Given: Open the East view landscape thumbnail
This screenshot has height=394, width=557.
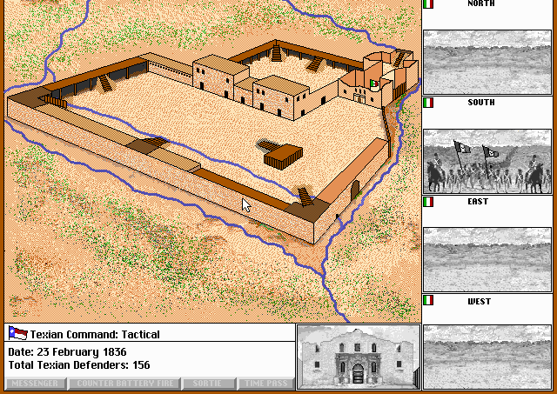Looking at the screenshot, I should [487, 259].
